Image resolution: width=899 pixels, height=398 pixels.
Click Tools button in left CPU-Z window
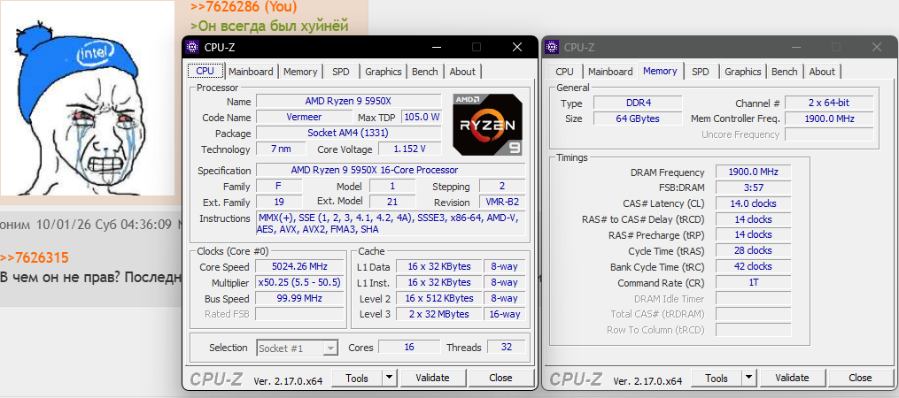tap(357, 378)
